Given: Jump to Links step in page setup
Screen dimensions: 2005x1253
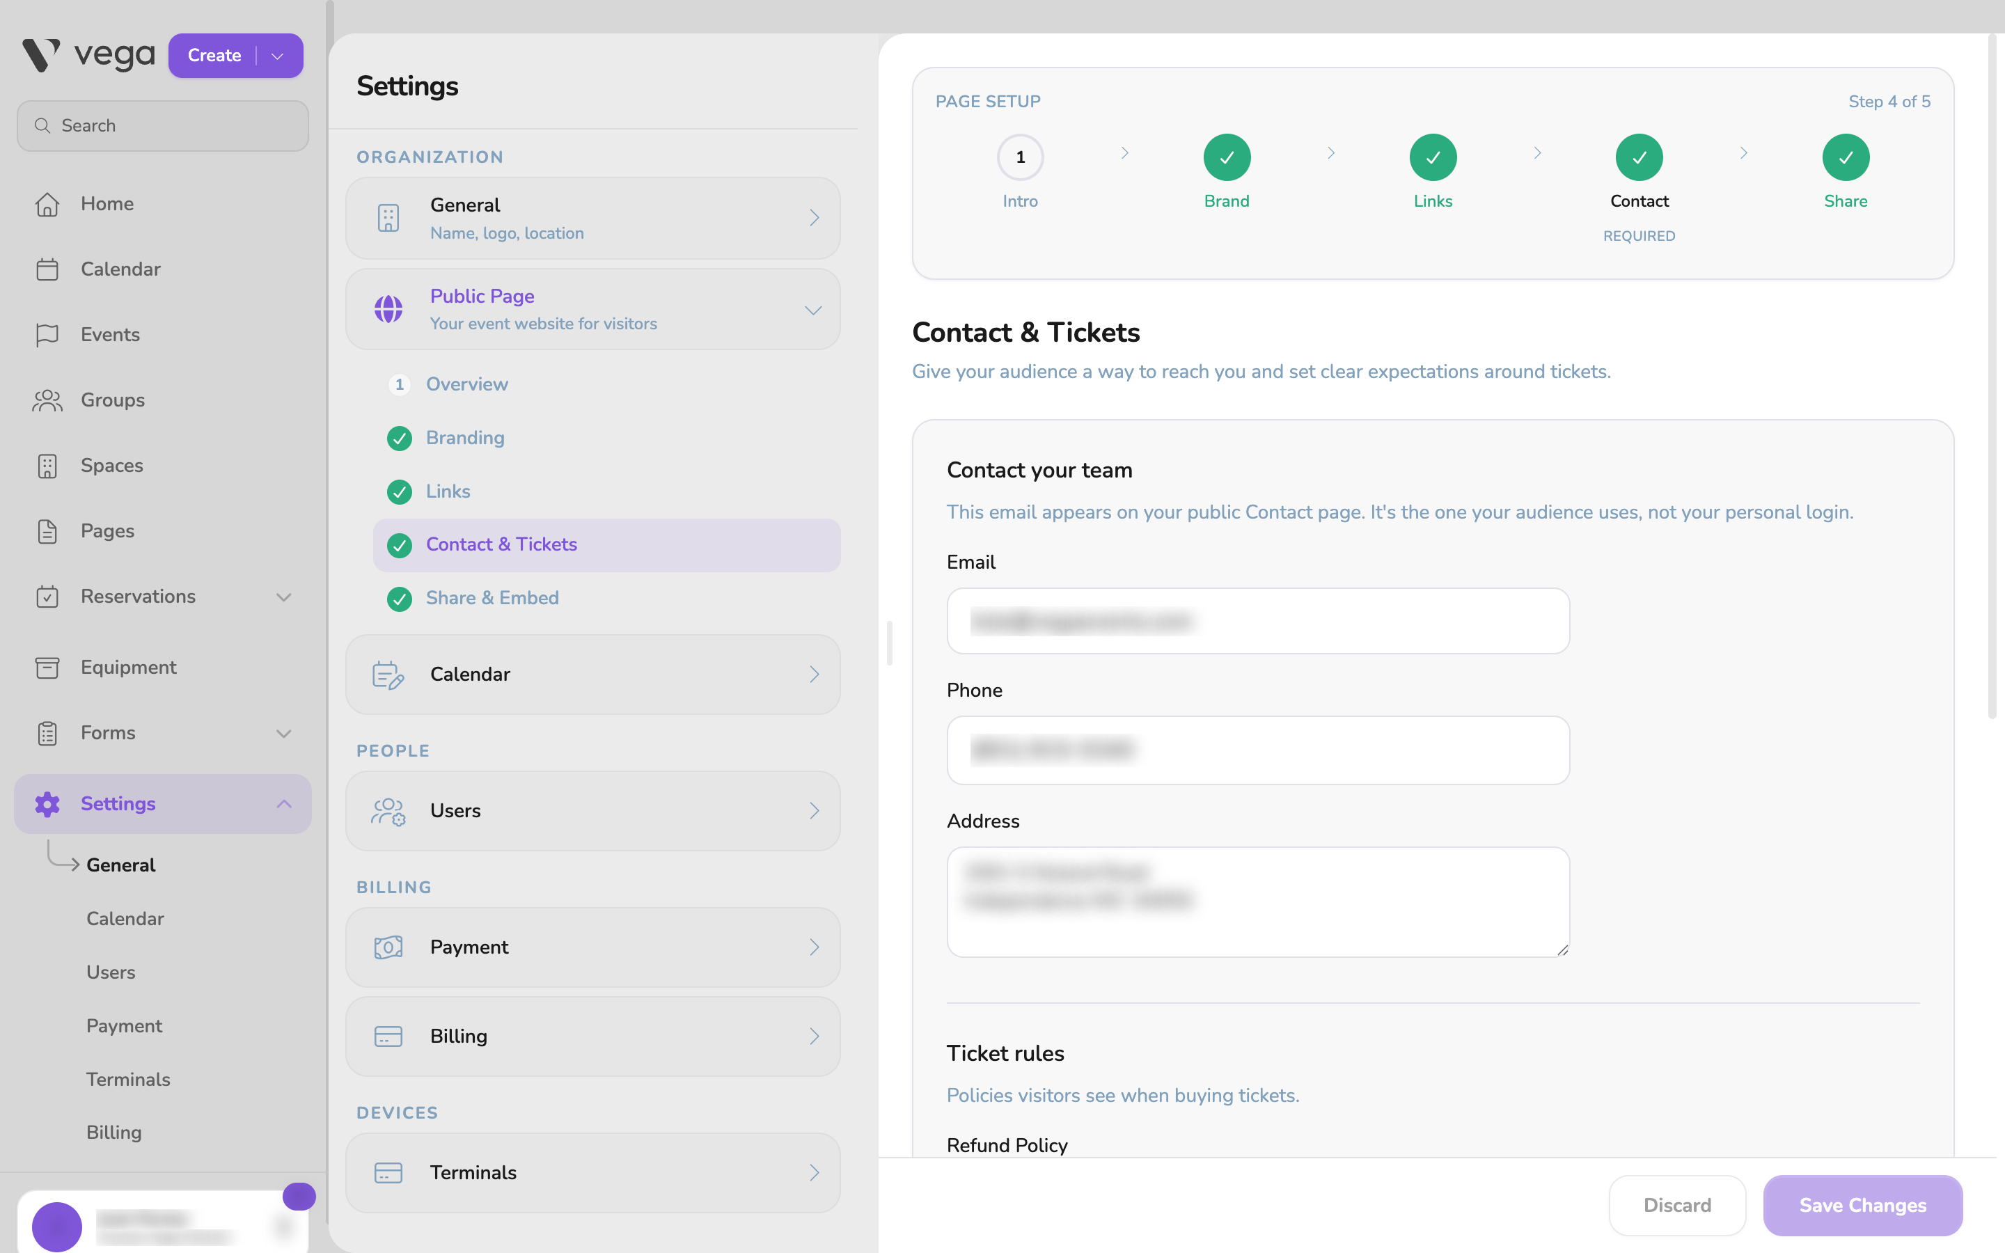Looking at the screenshot, I should coord(1433,157).
